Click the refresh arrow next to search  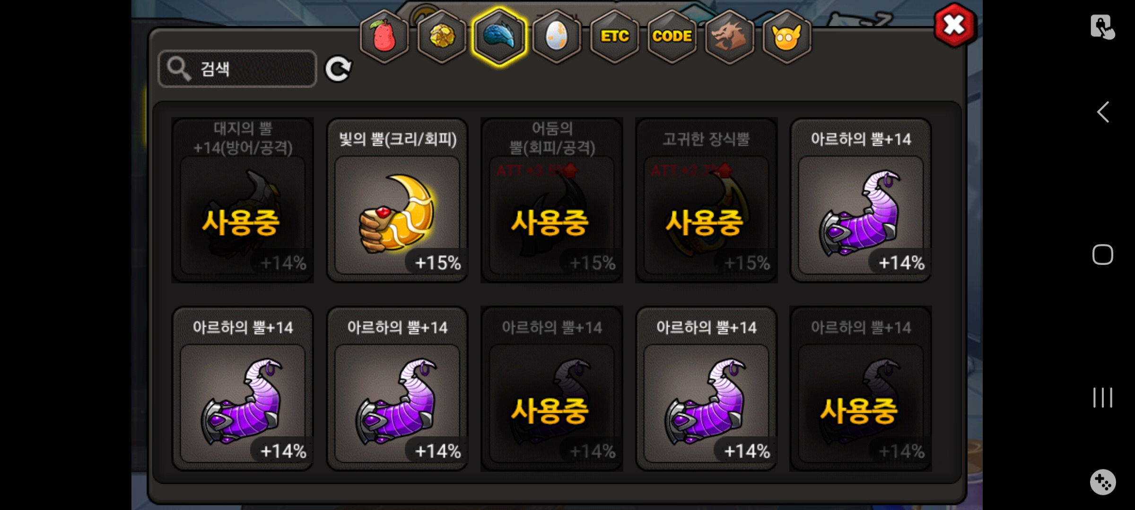pyautogui.click(x=338, y=69)
